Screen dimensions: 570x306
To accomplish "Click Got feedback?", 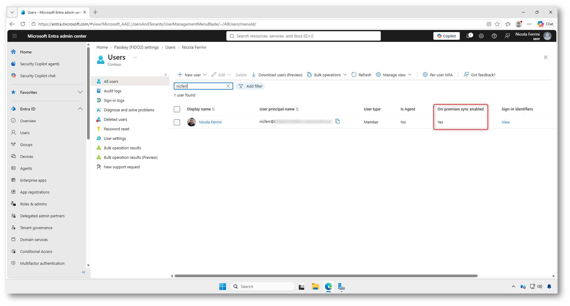I will point(480,75).
